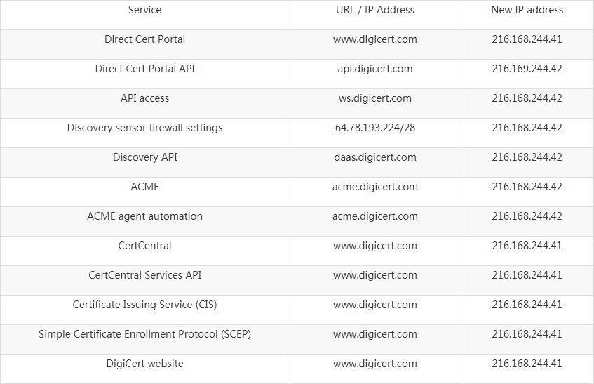Select the Discovery API service cell
Image resolution: width=594 pixels, height=384 pixels.
click(x=144, y=157)
